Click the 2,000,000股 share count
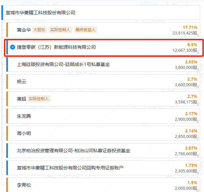This screenshot has width=204, height=192. 186,188
